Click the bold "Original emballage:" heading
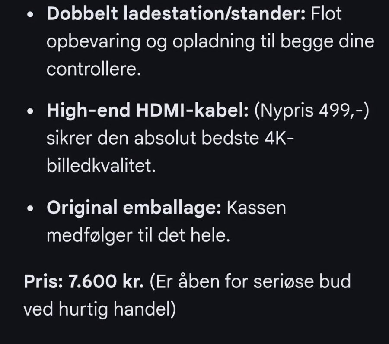 pyautogui.click(x=134, y=208)
